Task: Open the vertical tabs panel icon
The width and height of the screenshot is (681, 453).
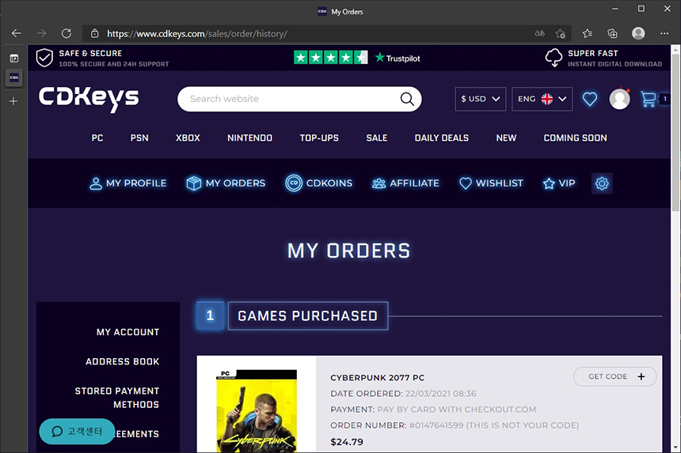Action: click(14, 58)
